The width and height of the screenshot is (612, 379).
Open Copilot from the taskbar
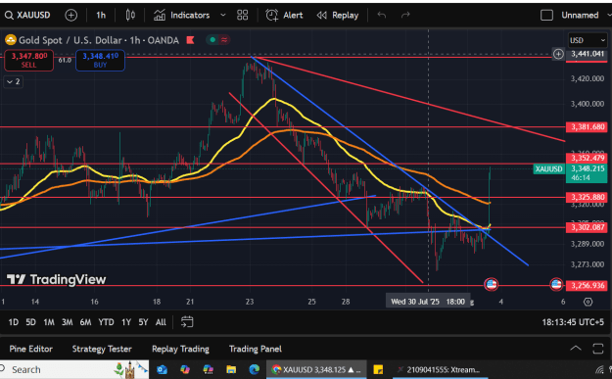[185, 369]
